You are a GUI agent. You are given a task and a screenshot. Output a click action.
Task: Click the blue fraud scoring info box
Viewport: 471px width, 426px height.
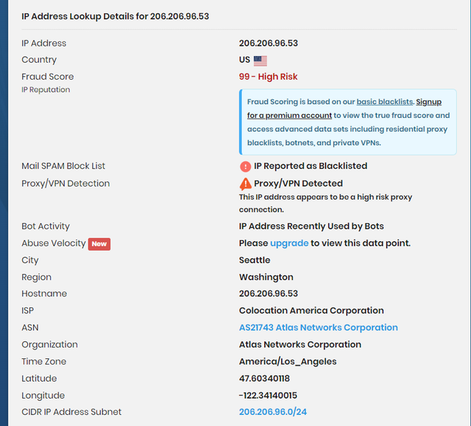[348, 122]
